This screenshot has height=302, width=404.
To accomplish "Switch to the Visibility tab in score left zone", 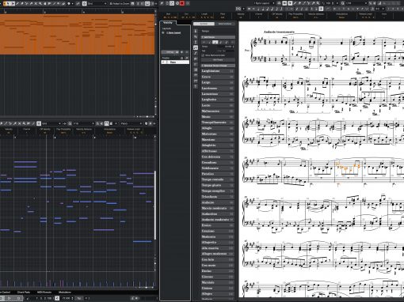I will point(168,23).
